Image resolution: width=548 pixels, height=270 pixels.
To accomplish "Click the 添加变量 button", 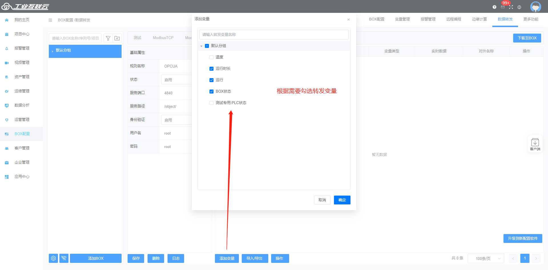I will click(x=227, y=258).
